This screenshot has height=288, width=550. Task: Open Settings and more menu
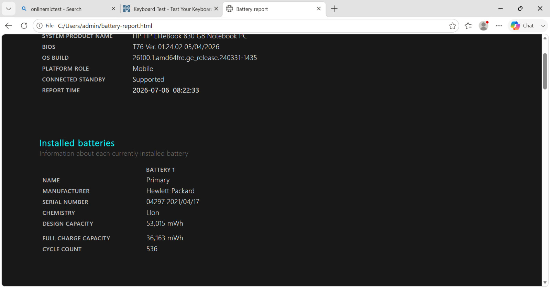click(499, 26)
